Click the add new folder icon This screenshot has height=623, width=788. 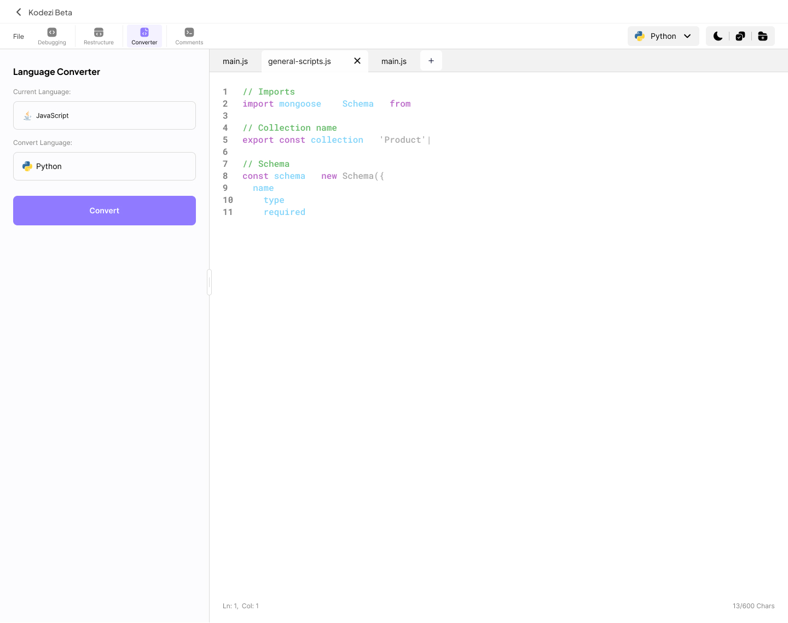(x=763, y=36)
